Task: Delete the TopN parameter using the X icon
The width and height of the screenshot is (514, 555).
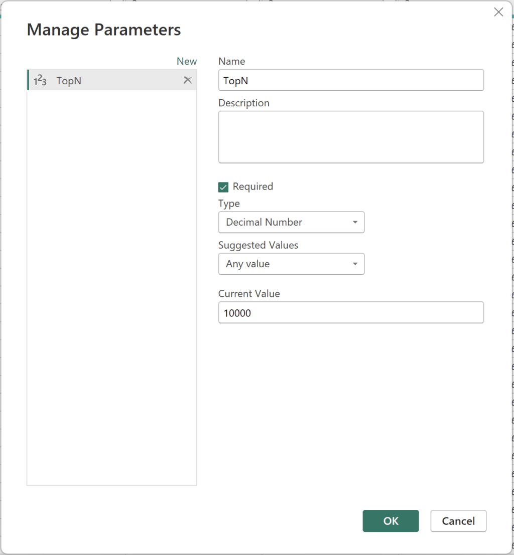Action: (x=187, y=80)
